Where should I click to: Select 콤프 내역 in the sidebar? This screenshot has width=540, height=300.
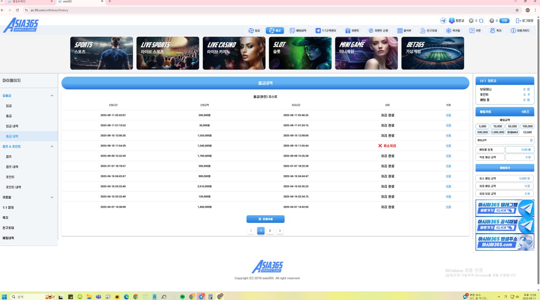point(29,167)
